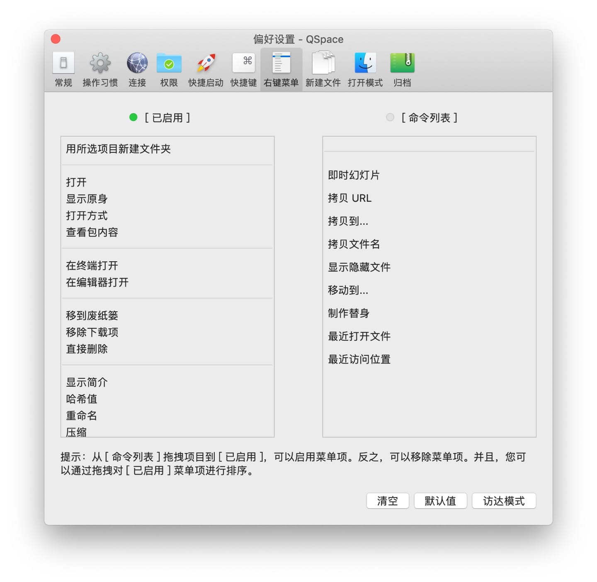This screenshot has height=582, width=597.
Task: Select 显示隐藏文件 in the command list
Action: tap(359, 267)
